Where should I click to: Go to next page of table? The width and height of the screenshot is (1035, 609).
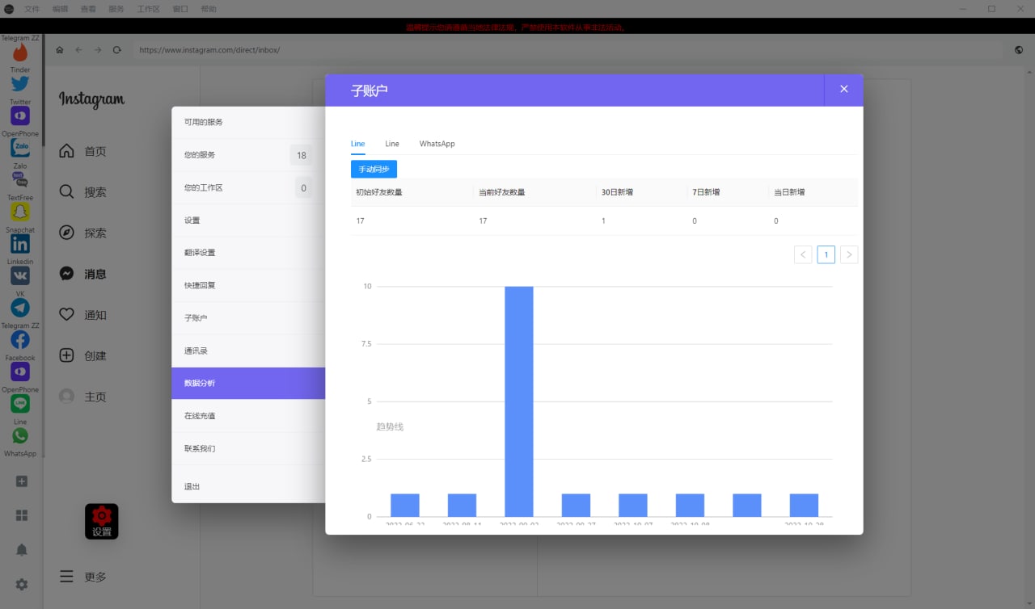click(848, 255)
